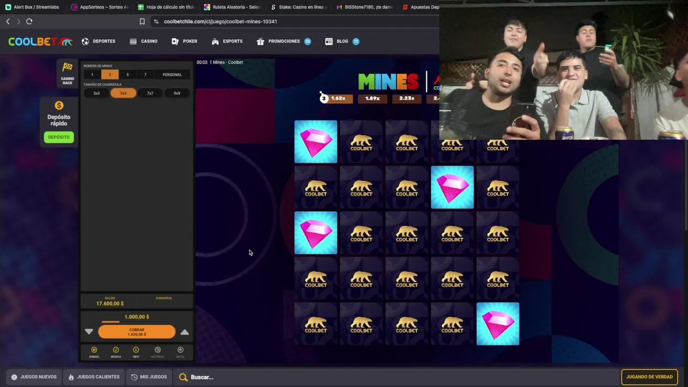Open the Info icon in game panel
Viewport: 688px width, 387px height.
pyautogui.click(x=136, y=350)
